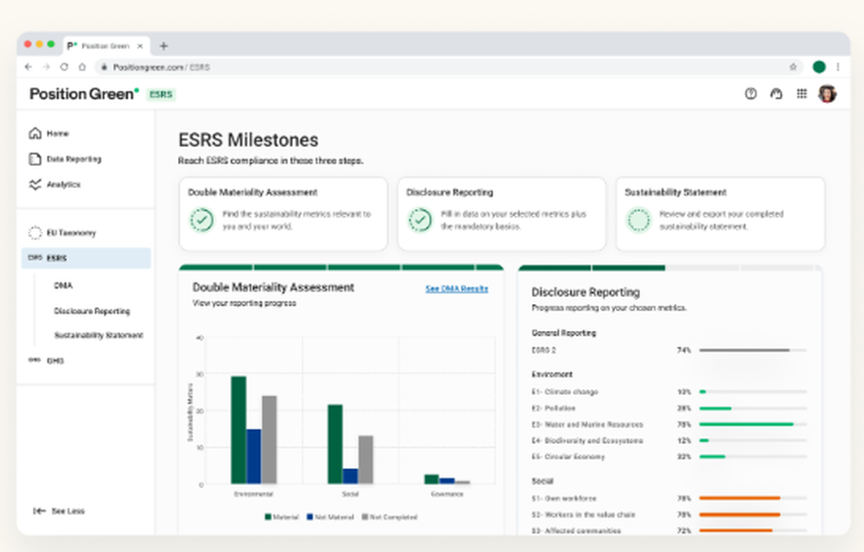The width and height of the screenshot is (864, 552).
Task: Click the blue Not Material legend swatch
Action: 309,517
